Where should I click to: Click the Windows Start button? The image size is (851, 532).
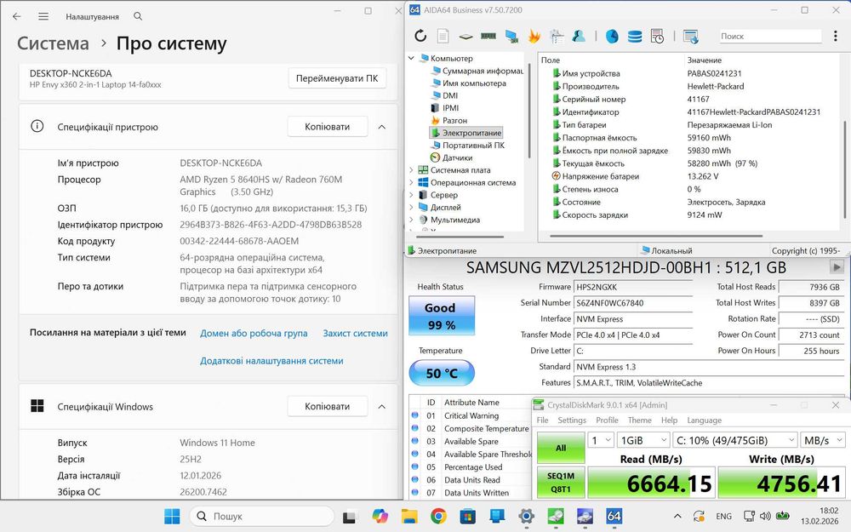coord(172,516)
